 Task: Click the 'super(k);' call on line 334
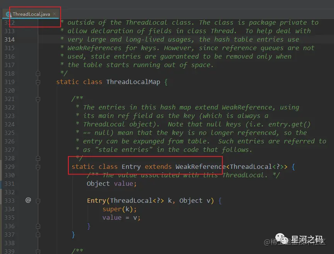tap(119, 209)
